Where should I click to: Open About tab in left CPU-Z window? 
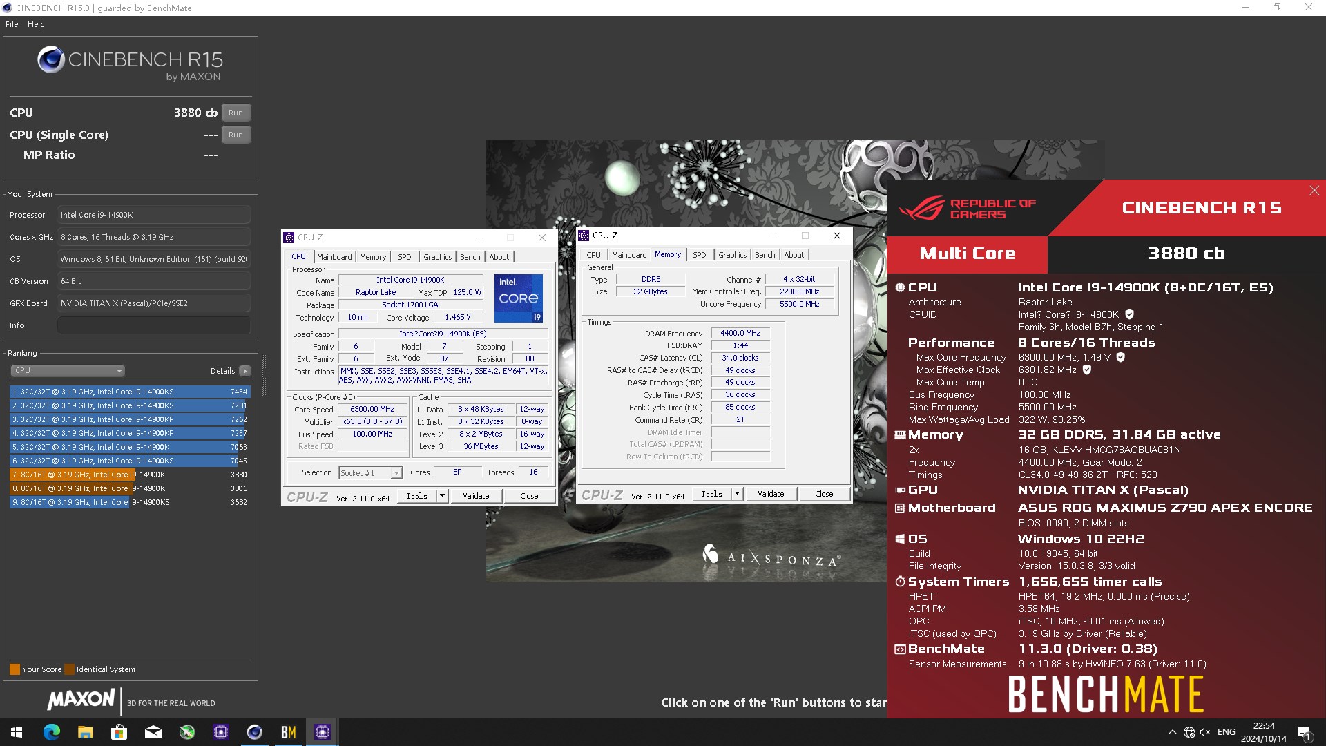[499, 257]
